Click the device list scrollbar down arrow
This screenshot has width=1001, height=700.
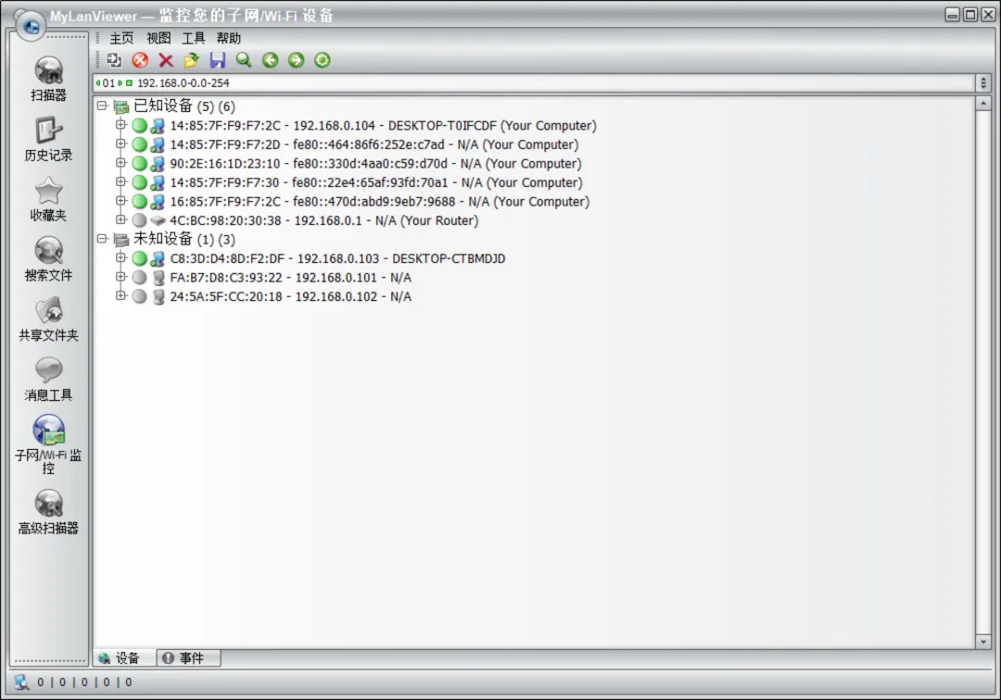point(983,642)
